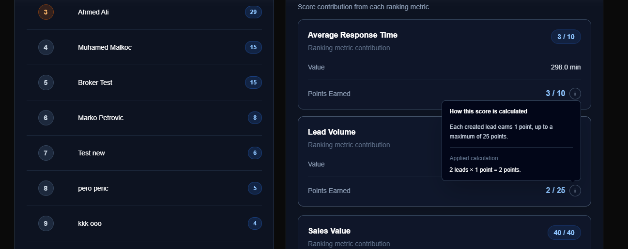The height and width of the screenshot is (249, 628).
Task: Click the 298.0 min value
Action: tap(566, 67)
